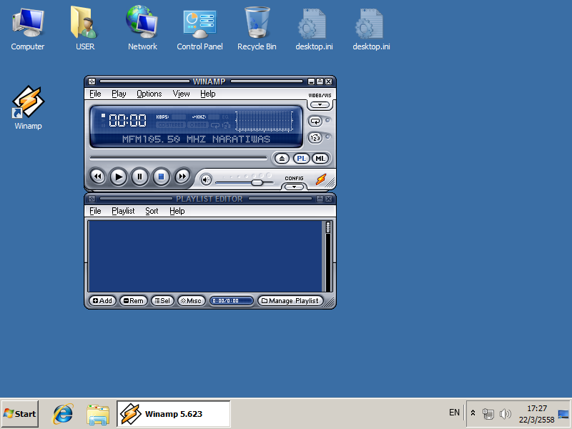Open Windows Explorer from taskbar
Screen dimensions: 572x429
pos(98,415)
